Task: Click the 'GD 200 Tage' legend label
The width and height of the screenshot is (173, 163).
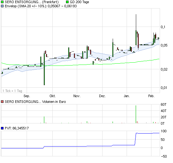Action: (x=79, y=2)
